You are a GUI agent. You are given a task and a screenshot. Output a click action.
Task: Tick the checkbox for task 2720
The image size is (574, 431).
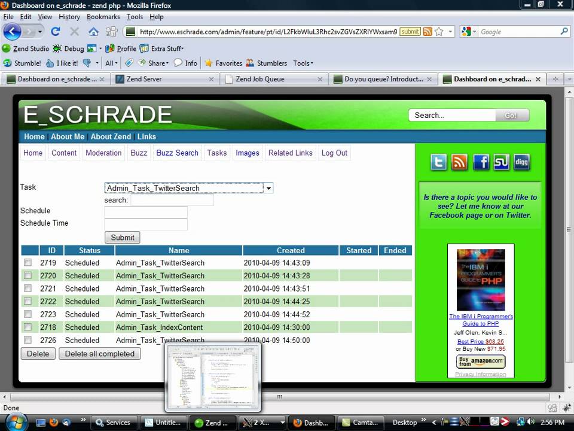pos(28,275)
